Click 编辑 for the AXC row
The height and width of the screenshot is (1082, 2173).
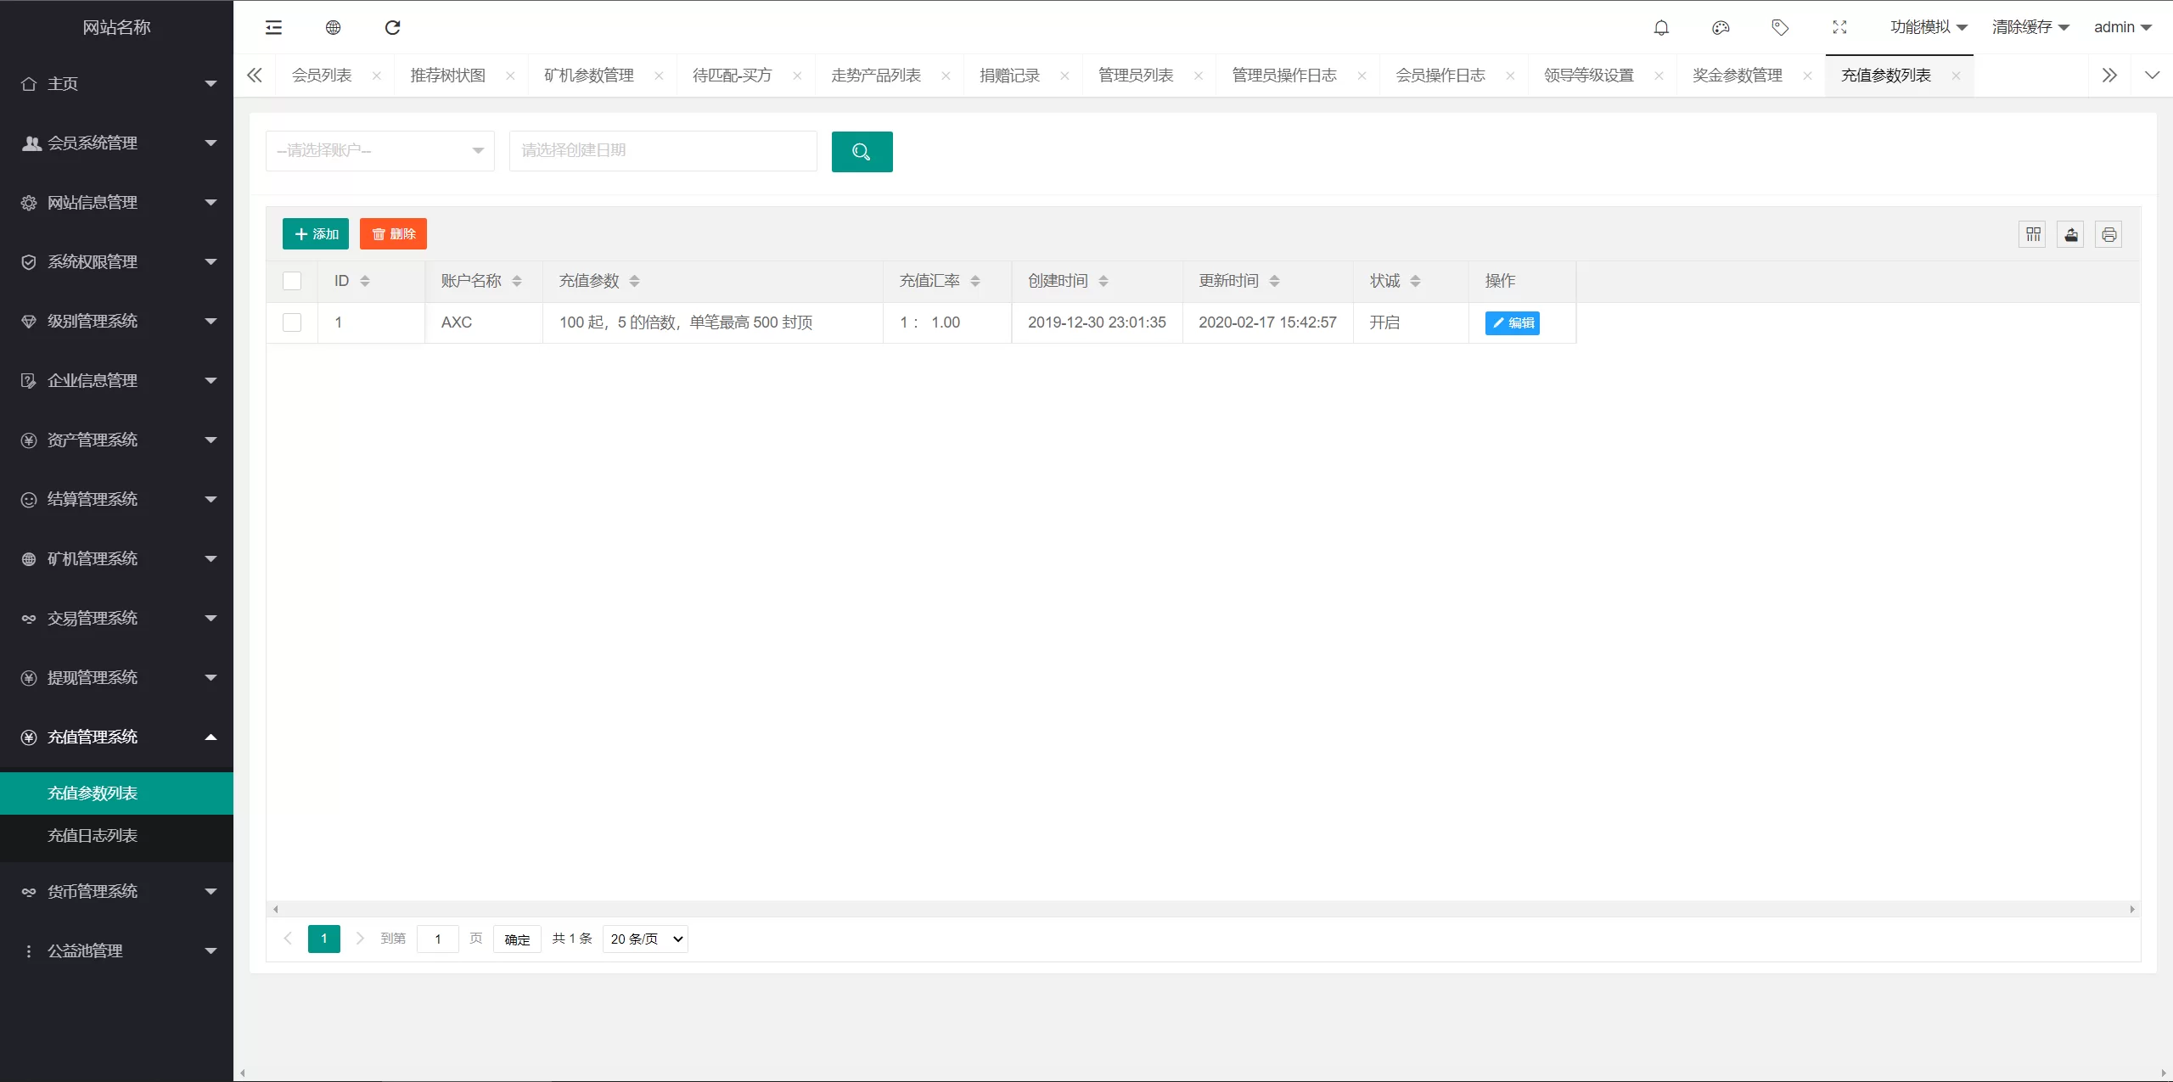coord(1513,323)
